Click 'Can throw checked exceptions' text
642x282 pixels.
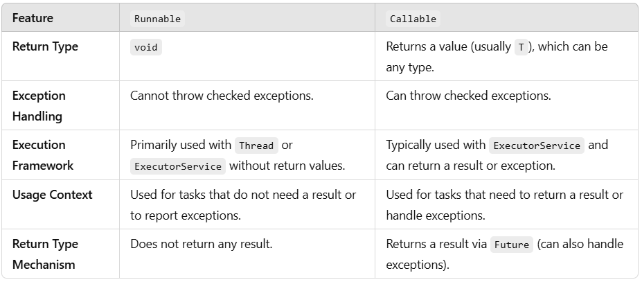point(468,96)
